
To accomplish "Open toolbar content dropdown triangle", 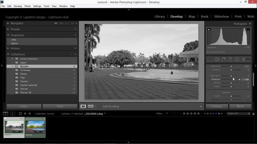I will pyautogui.click(x=201, y=107).
